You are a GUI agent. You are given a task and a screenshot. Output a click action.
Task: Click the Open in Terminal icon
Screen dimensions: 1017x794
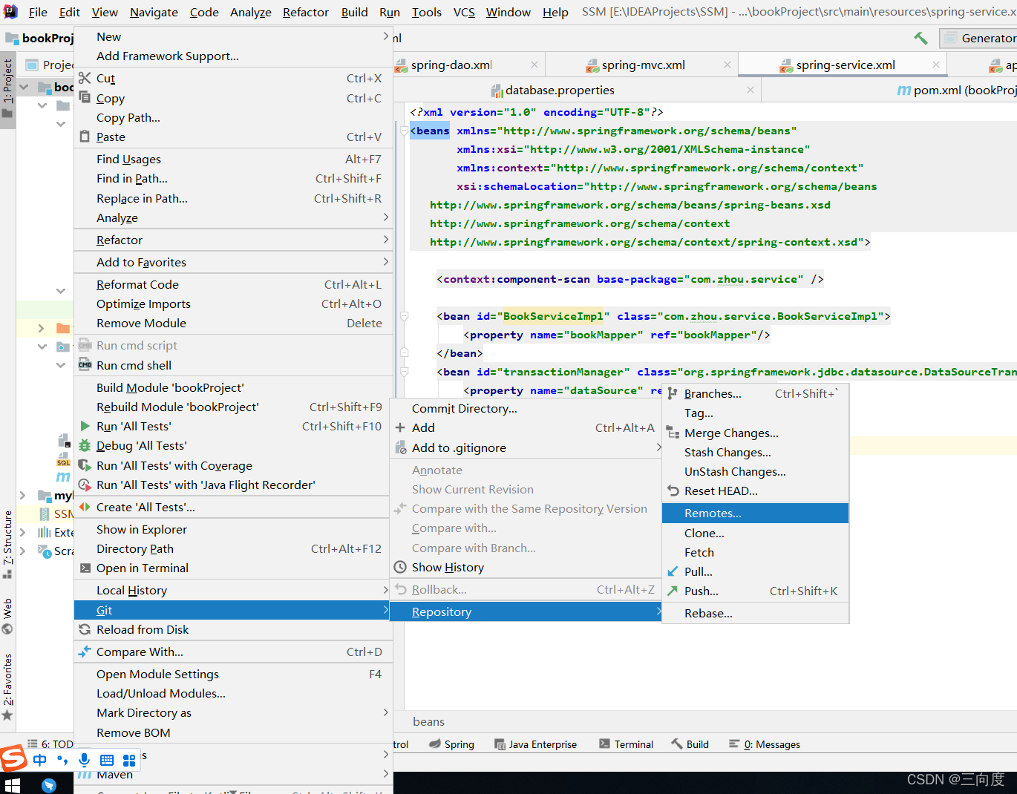click(85, 568)
